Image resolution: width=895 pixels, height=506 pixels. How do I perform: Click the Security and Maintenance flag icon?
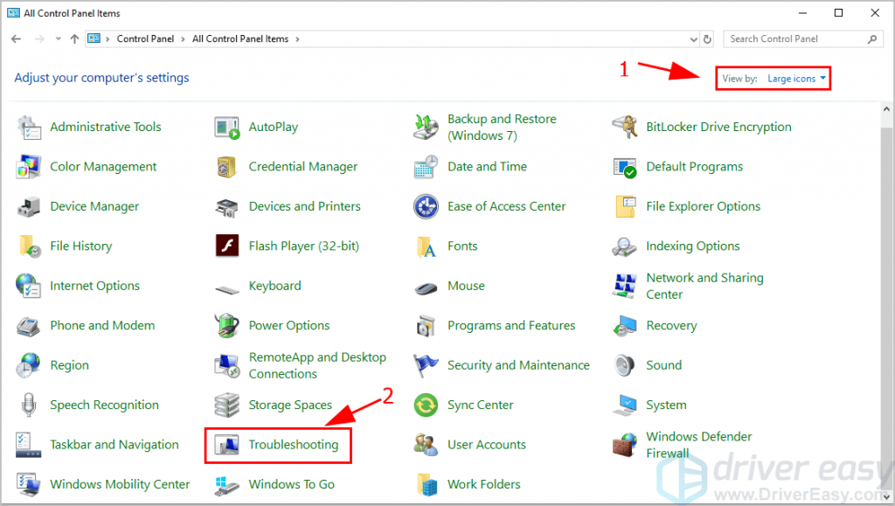point(426,365)
